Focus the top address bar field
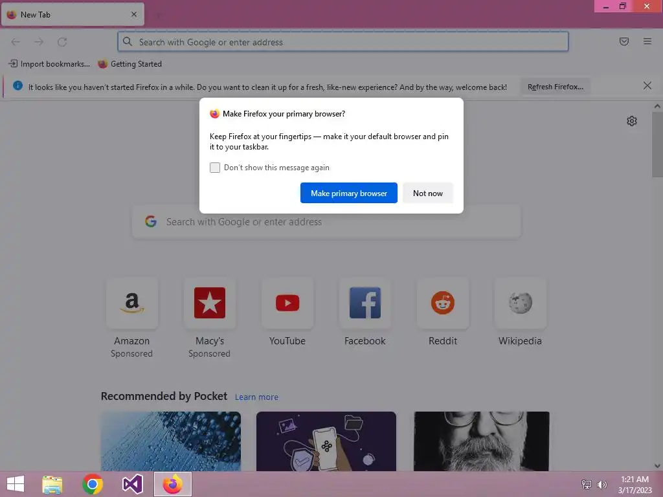The height and width of the screenshot is (497, 663). pyautogui.click(x=343, y=41)
